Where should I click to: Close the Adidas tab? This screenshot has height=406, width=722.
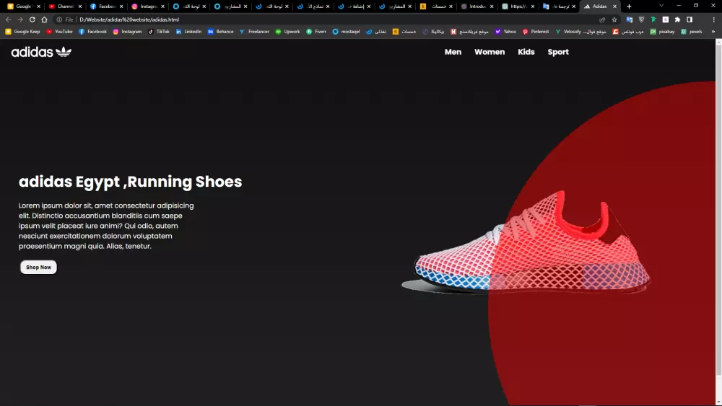coord(614,6)
